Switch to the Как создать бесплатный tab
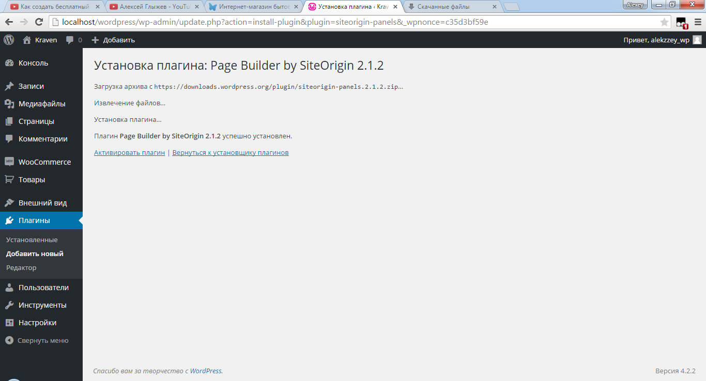Screen dimensions: 706x381 point(54,7)
